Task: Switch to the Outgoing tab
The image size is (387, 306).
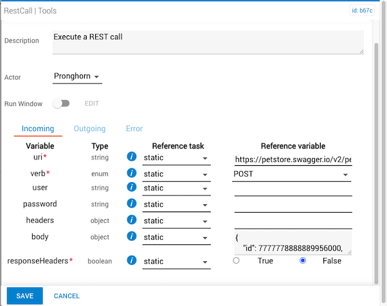Action: [x=89, y=129]
